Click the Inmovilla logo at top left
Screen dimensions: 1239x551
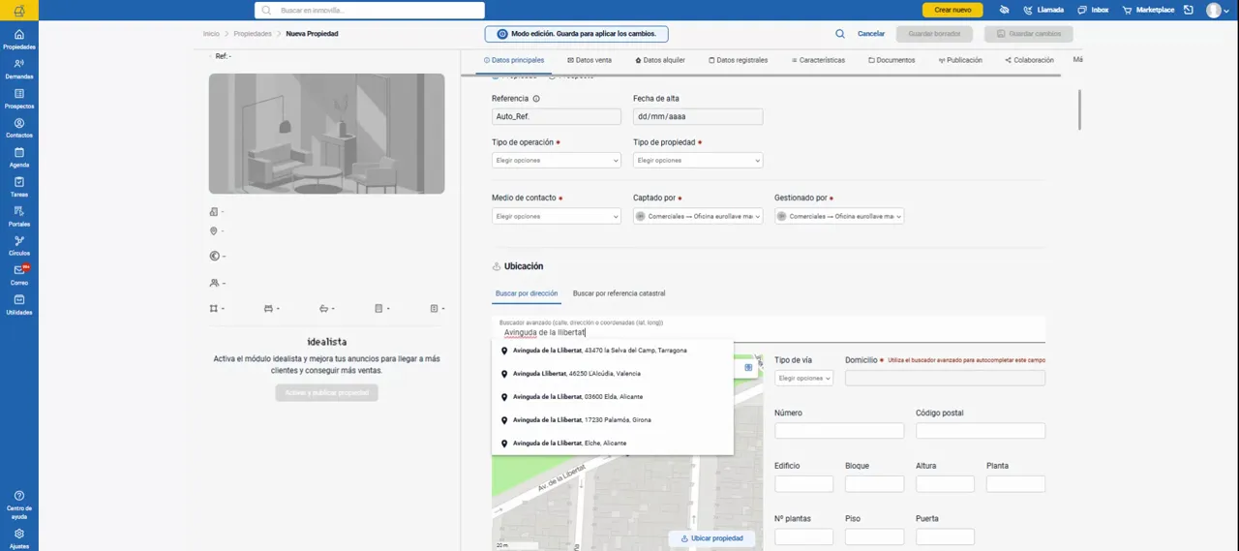point(19,11)
